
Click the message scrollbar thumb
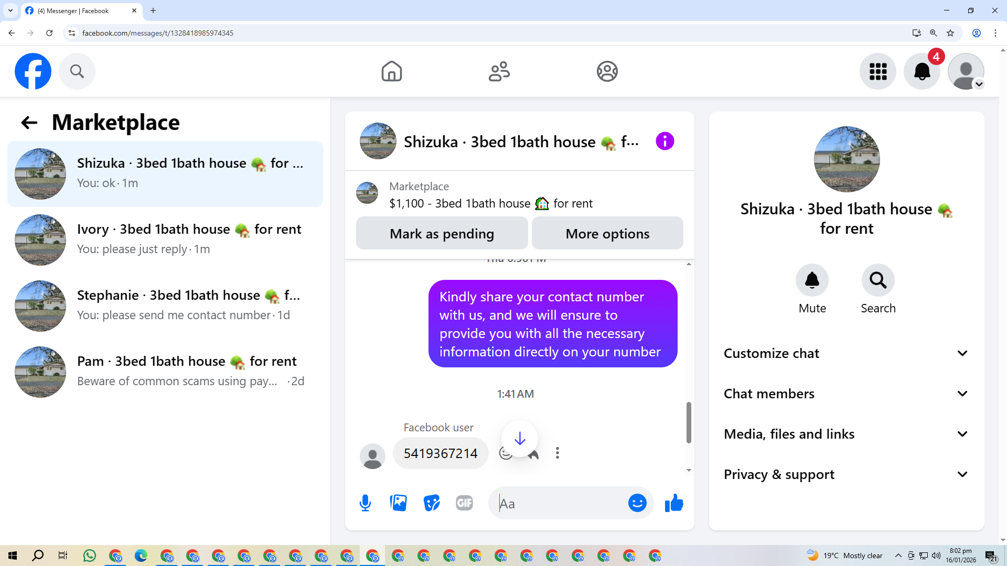pos(689,422)
